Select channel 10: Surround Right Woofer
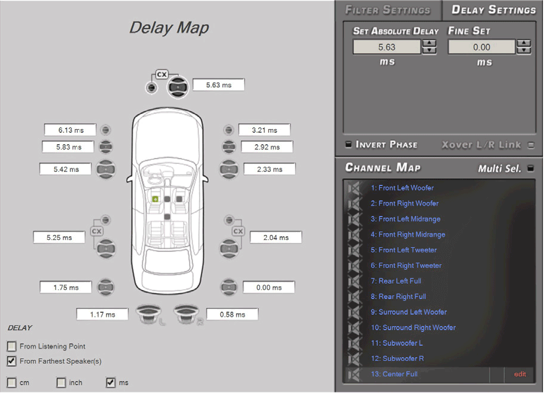 coord(413,328)
